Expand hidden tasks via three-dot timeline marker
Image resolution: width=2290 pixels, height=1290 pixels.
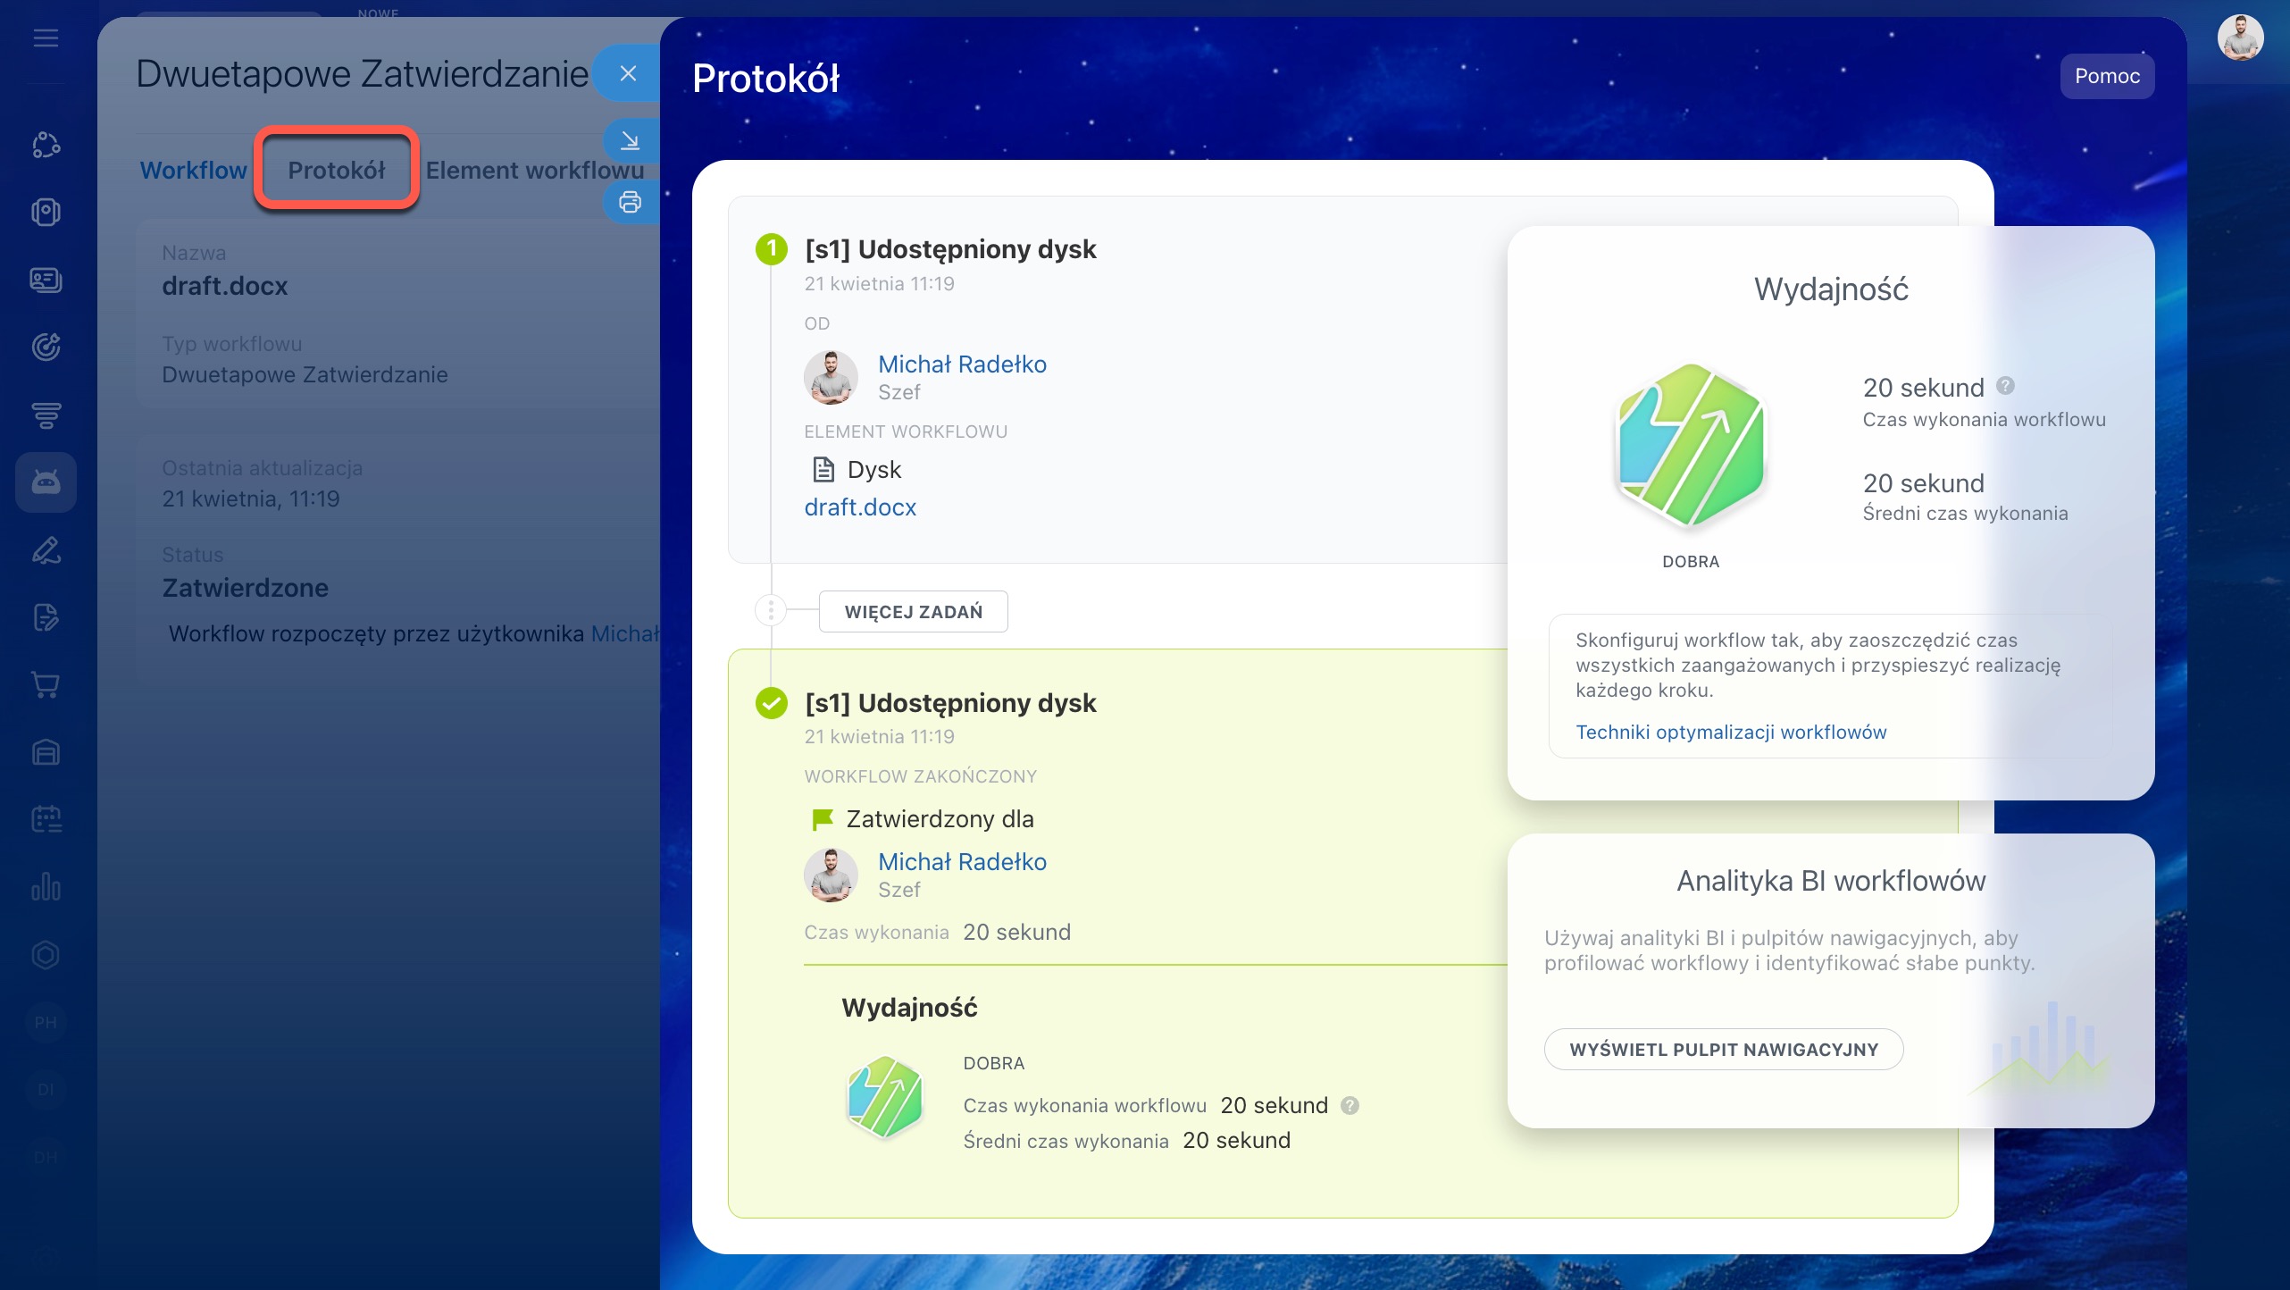[771, 611]
